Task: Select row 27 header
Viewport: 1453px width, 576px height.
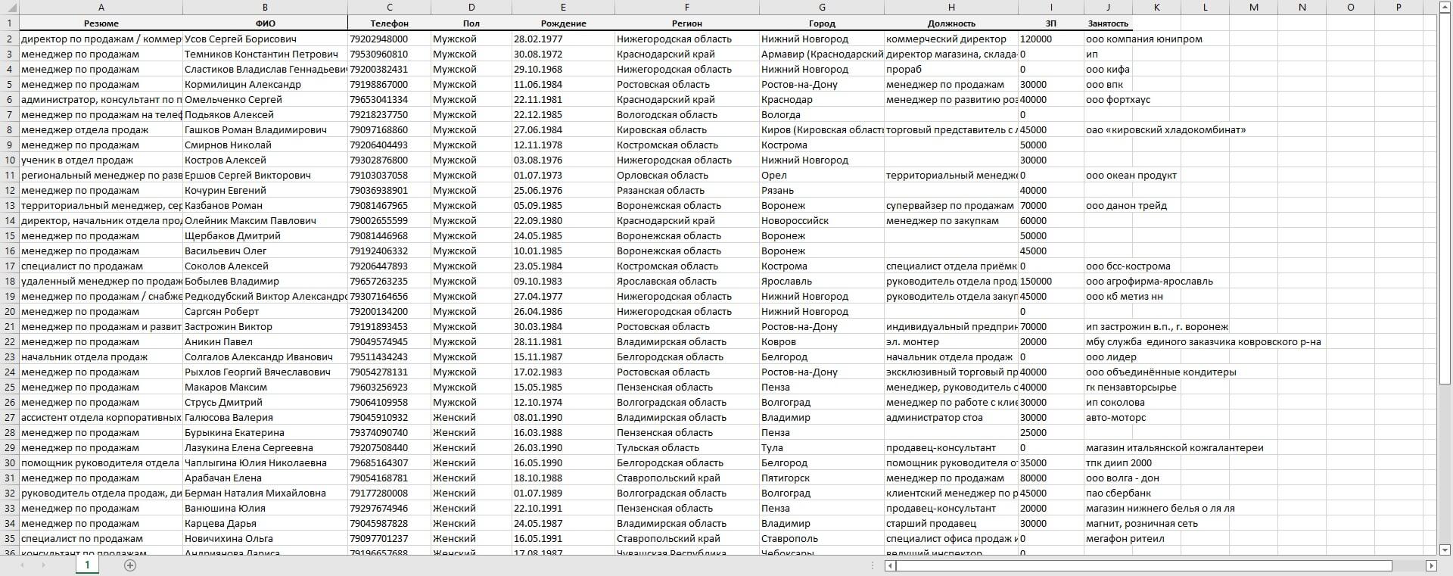Action: tap(9, 417)
